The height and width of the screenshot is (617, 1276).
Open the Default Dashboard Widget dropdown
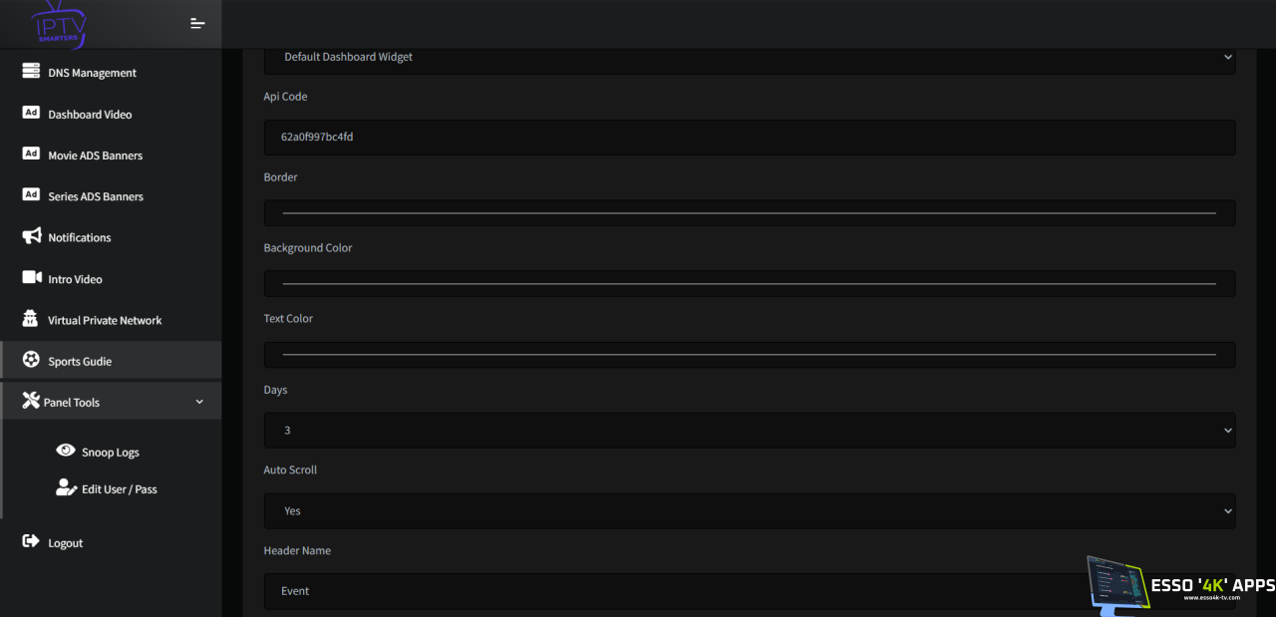tap(749, 57)
